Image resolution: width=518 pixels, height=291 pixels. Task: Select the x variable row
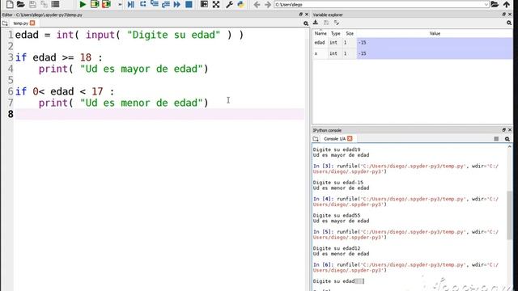coord(413,53)
